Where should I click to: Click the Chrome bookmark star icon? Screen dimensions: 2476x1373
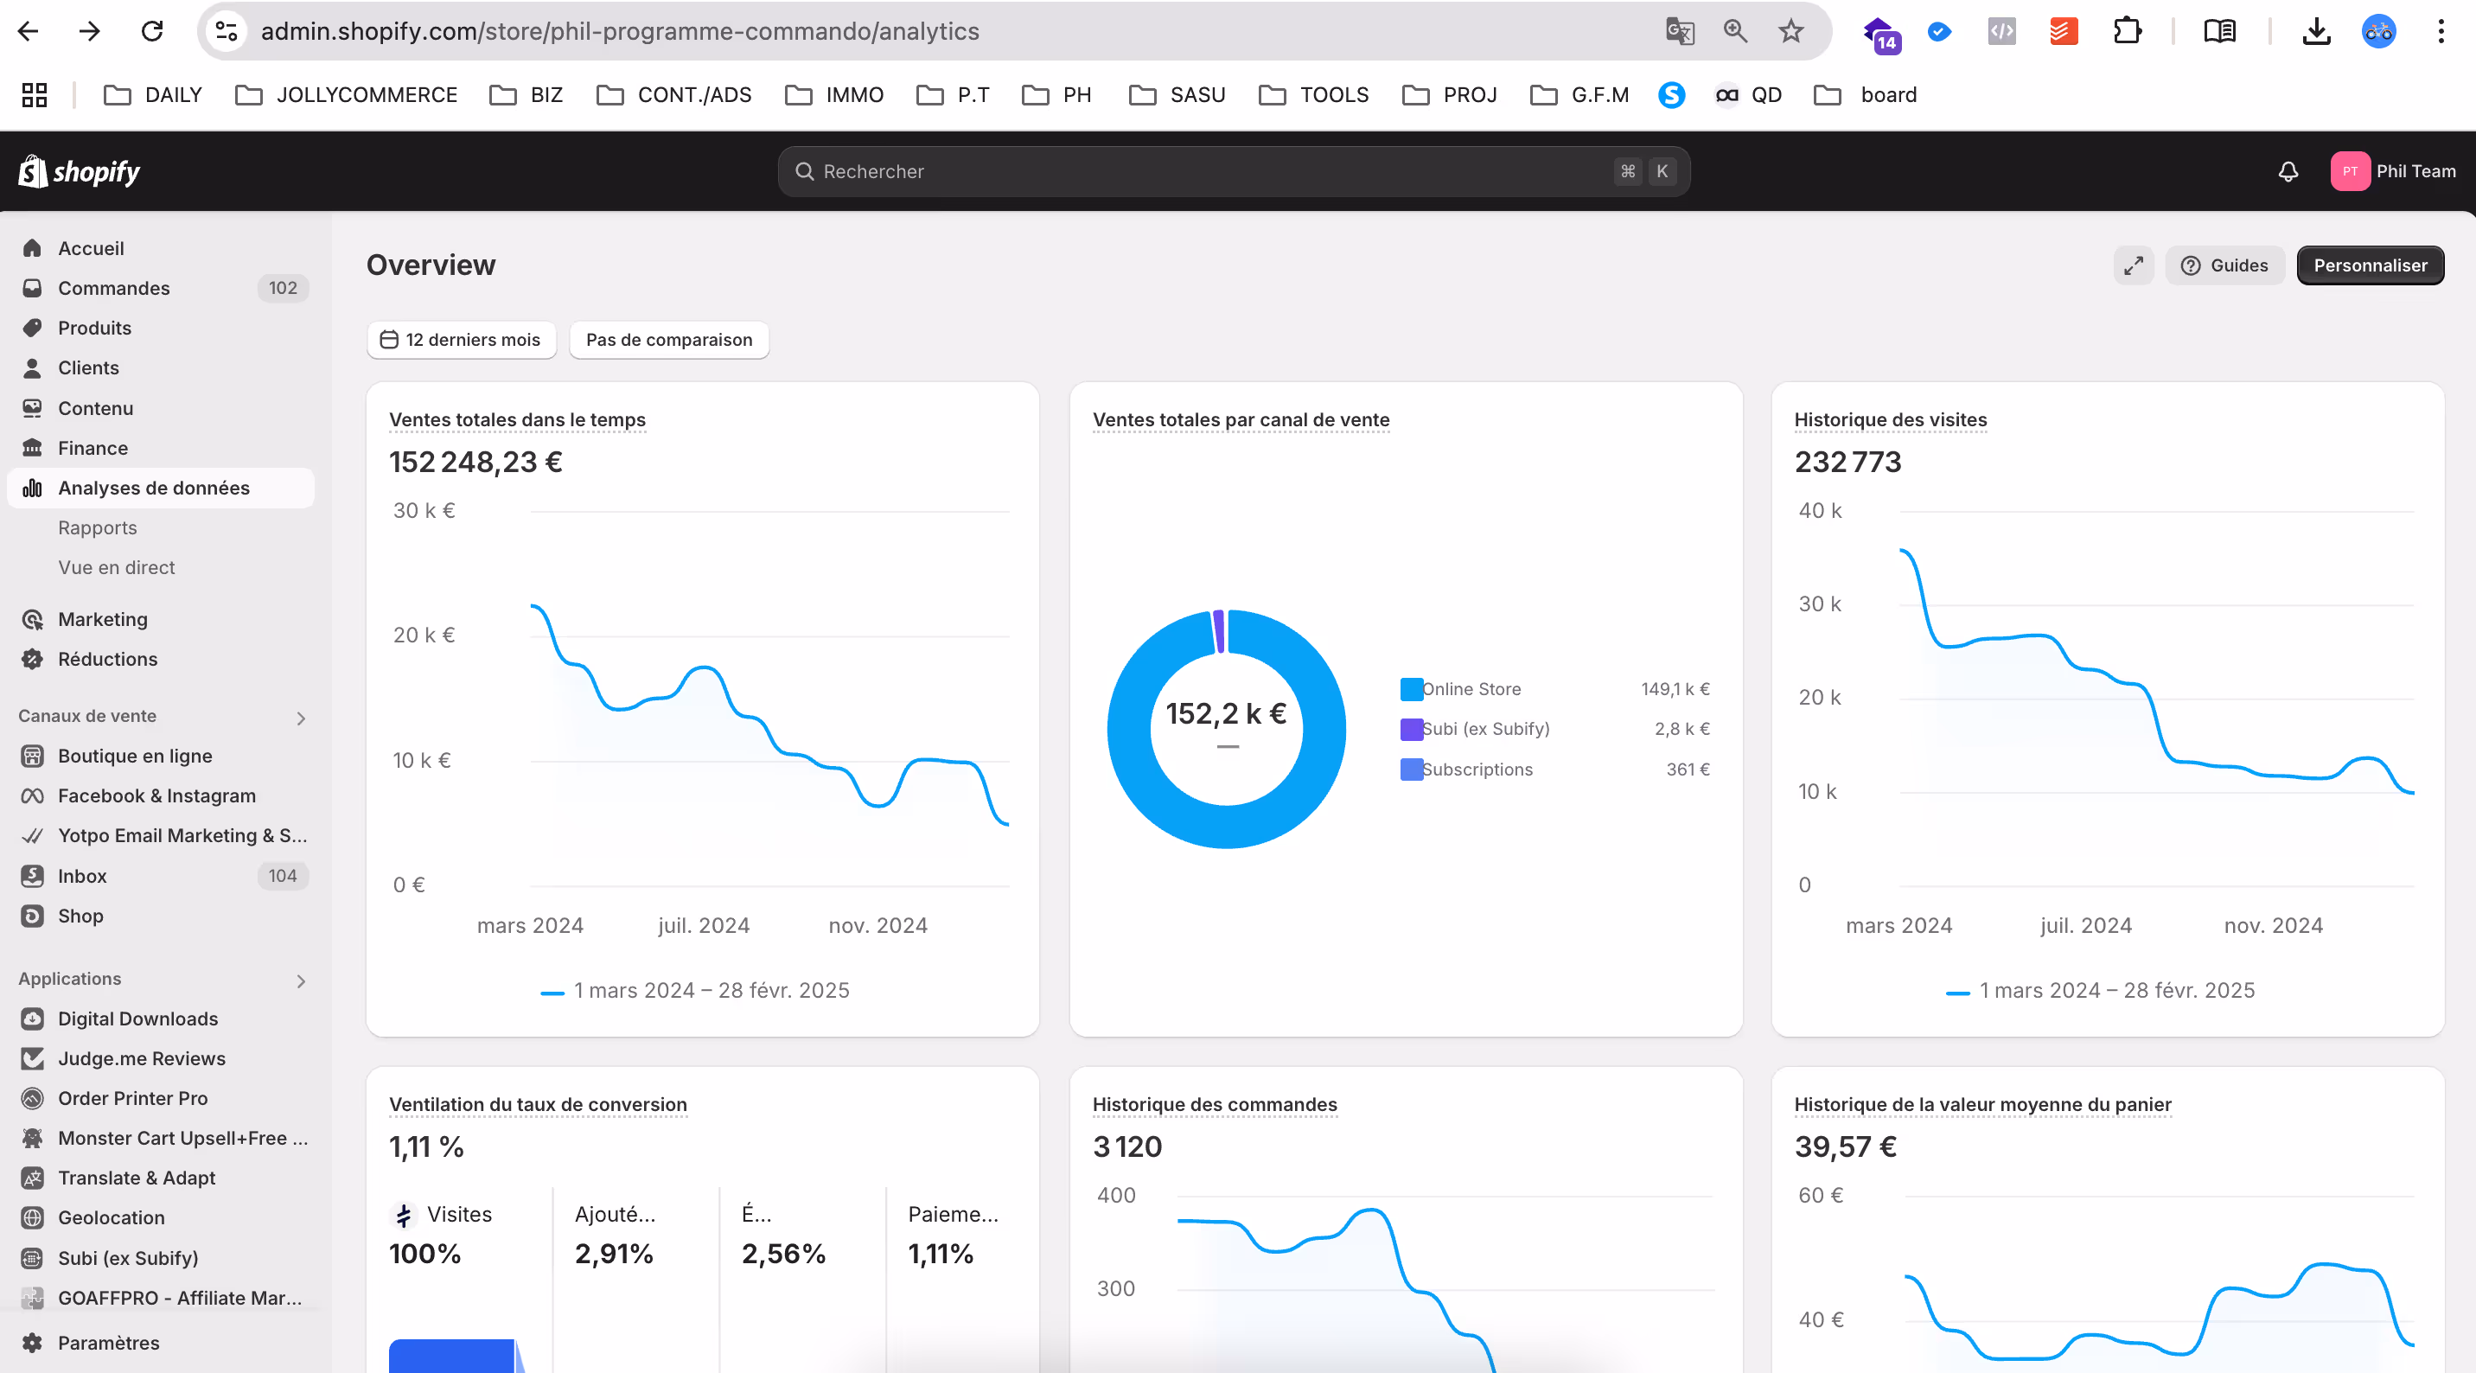[1790, 32]
